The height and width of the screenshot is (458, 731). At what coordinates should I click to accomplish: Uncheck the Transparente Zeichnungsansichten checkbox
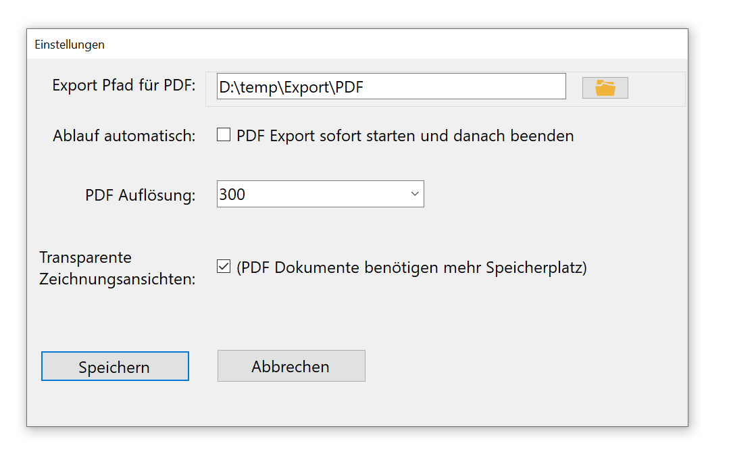224,267
